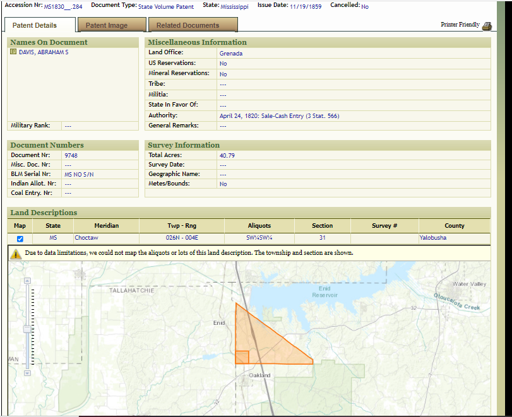Click the Printer Friendly printer icon
This screenshot has width=512, height=417.
tap(486, 26)
